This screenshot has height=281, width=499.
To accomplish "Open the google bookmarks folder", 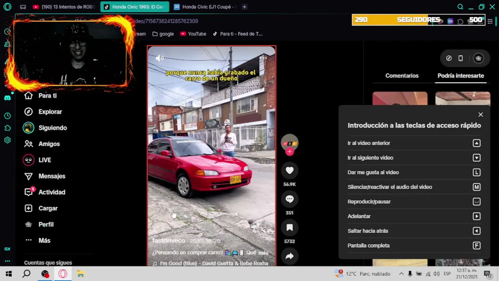I will coord(163,34).
